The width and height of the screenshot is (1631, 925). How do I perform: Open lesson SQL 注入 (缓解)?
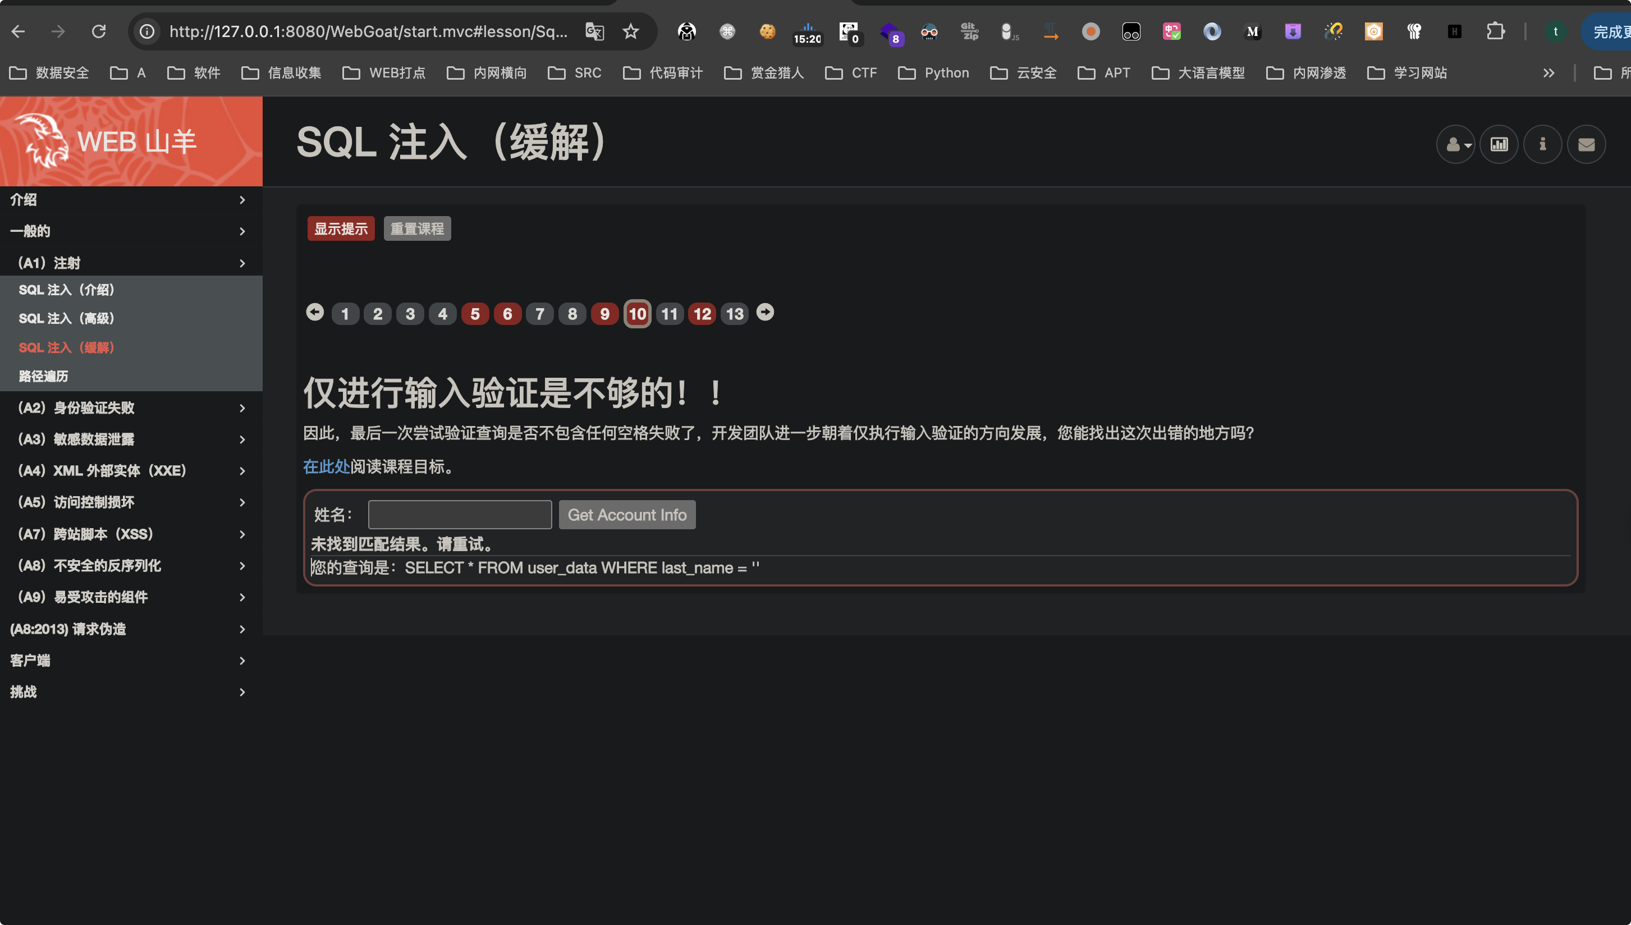(67, 347)
